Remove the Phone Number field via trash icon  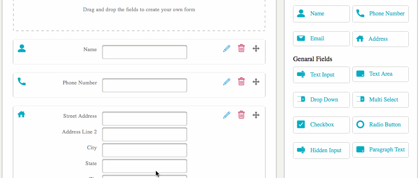point(241,82)
